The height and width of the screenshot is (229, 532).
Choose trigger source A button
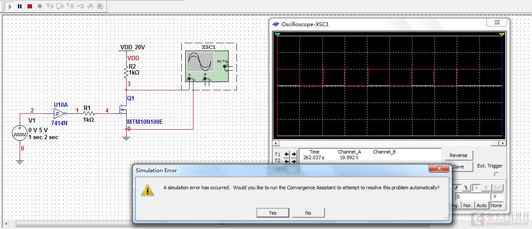coord(476,188)
